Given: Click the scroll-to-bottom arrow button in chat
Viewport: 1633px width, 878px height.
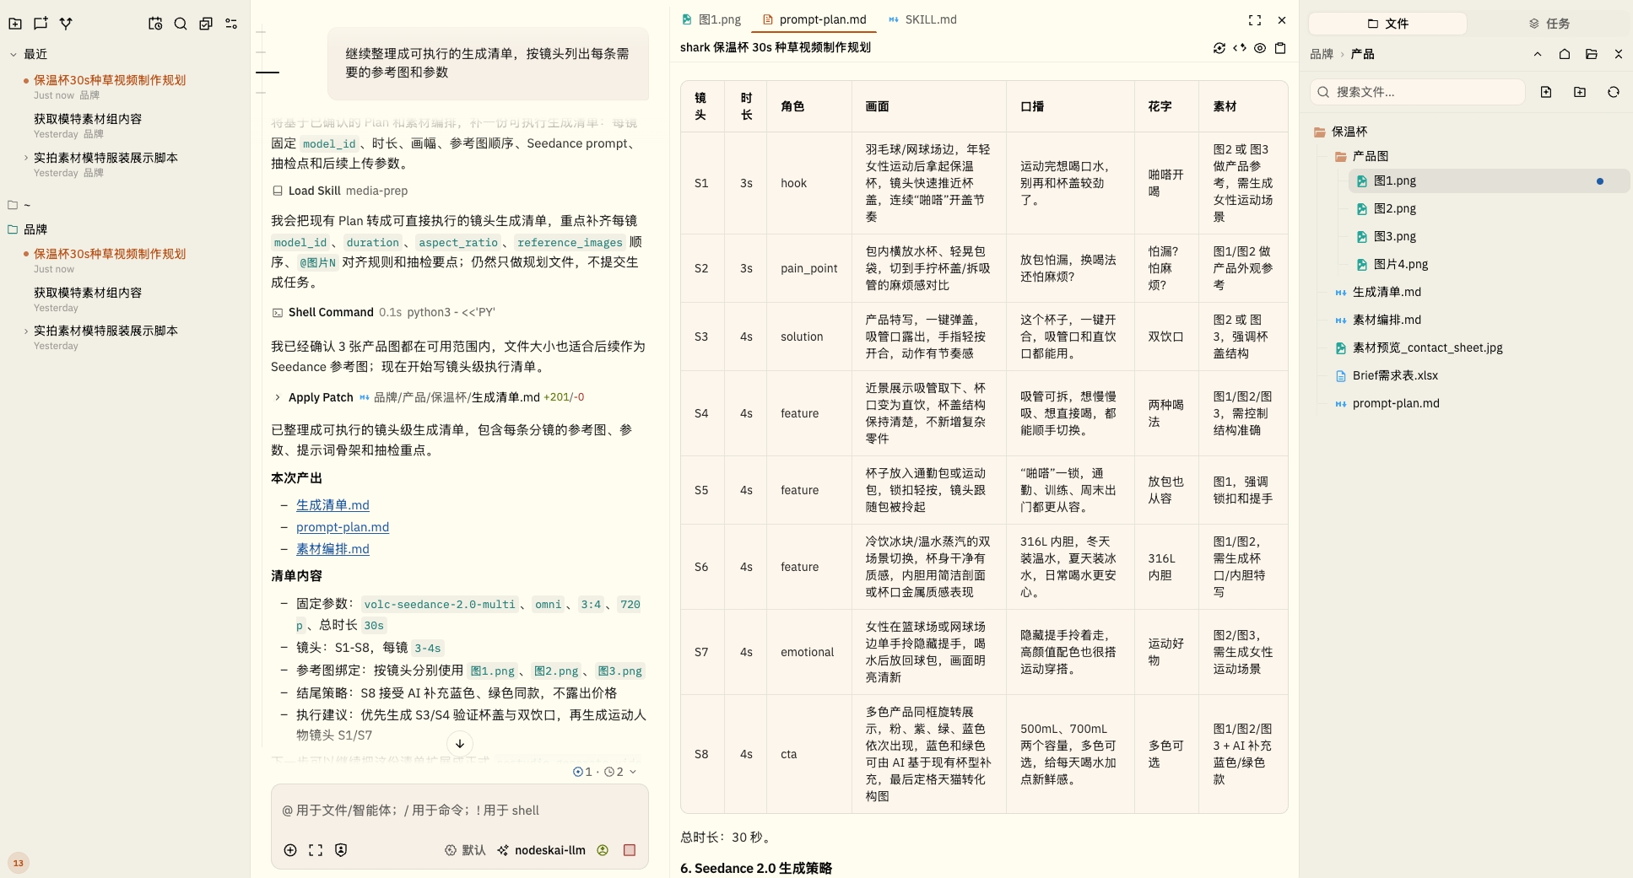Looking at the screenshot, I should pos(460,744).
